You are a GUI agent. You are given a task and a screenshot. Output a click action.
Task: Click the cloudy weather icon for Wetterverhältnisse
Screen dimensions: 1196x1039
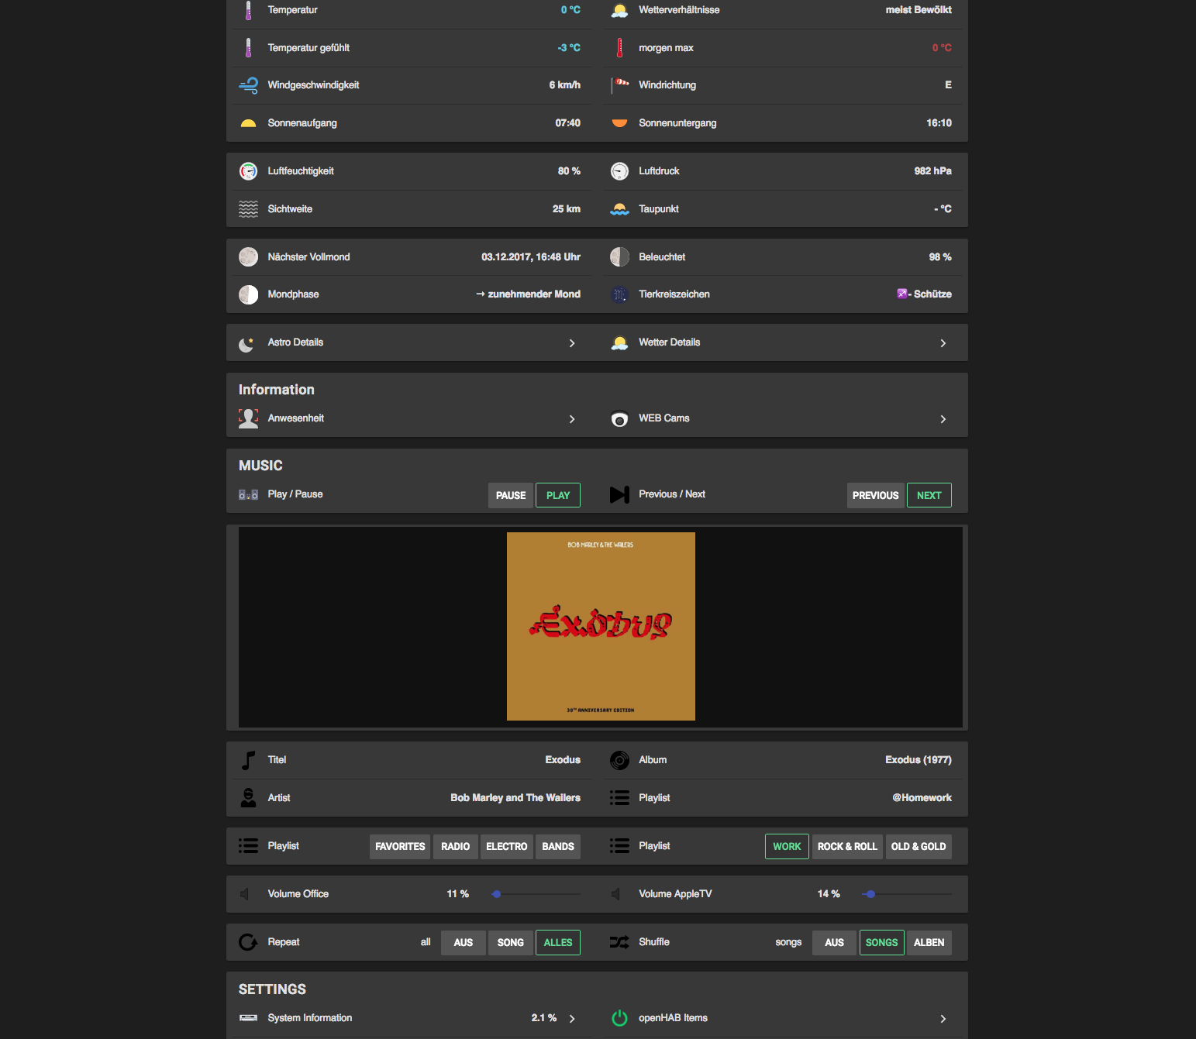(619, 10)
